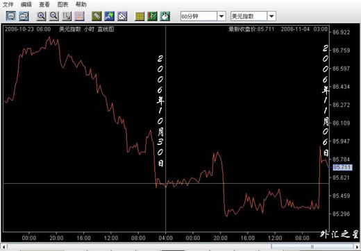Open the 文件 menu
Image resolution: width=361 pixels, height=251 pixels.
click(8, 4)
